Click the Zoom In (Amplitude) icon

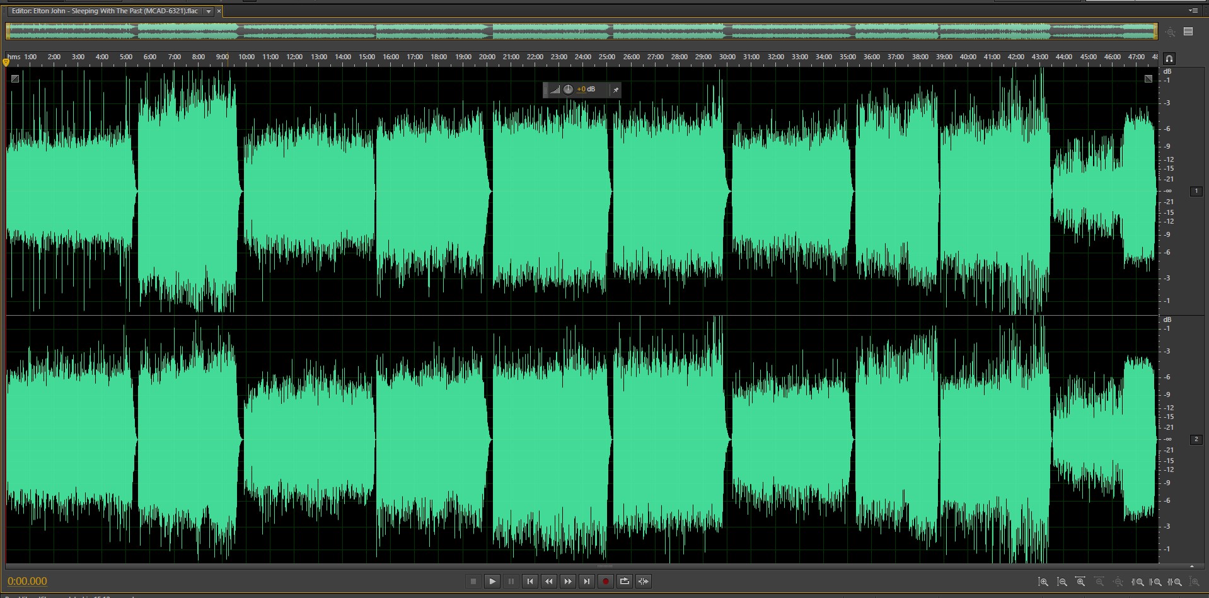(x=1043, y=582)
